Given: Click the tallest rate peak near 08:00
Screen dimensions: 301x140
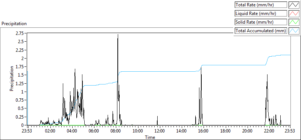Looking at the screenshot, I should coord(118,35).
